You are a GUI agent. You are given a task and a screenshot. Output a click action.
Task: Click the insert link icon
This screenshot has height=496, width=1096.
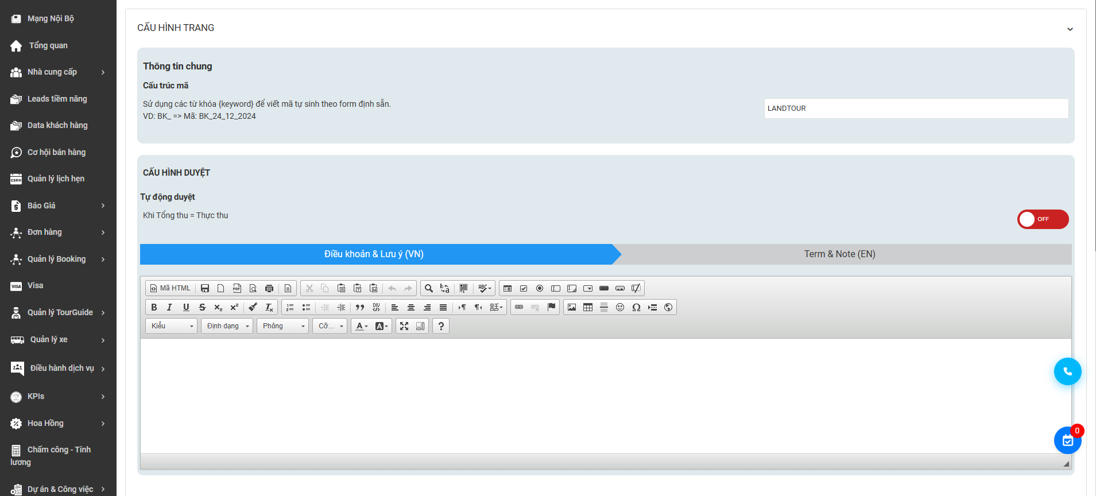tap(519, 307)
